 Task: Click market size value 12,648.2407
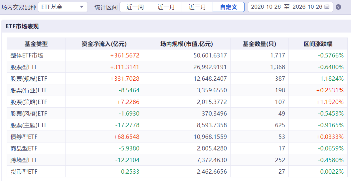pos(210,79)
